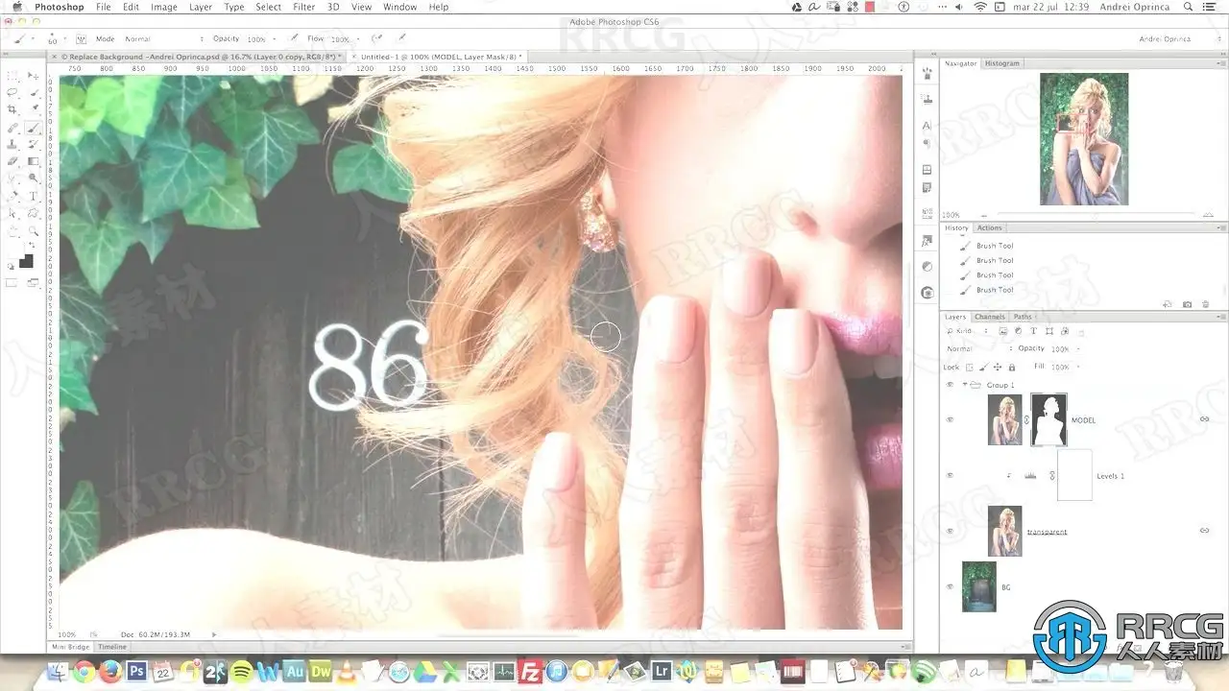Hide the BG layer
Screen dimensions: 1229x691
pos(950,586)
